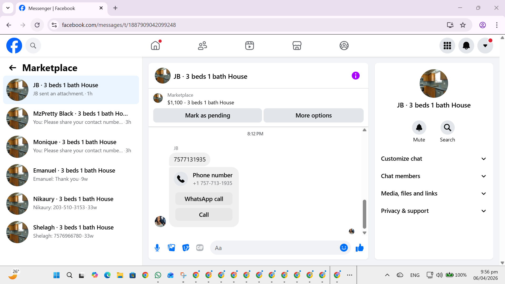This screenshot has height=284, width=505.
Task: Open Emanuel conversation
Action: coord(71,175)
